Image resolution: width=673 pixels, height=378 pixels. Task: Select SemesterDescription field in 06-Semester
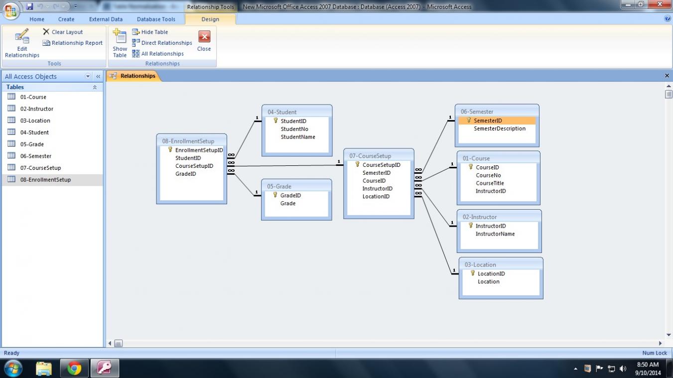click(500, 128)
